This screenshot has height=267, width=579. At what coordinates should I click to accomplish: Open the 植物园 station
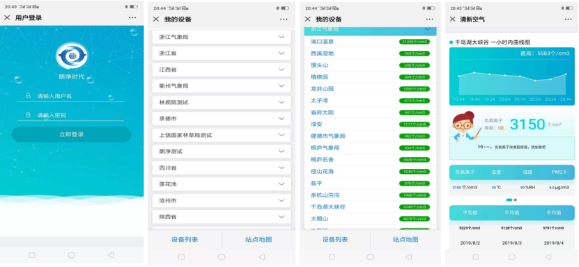[370, 77]
